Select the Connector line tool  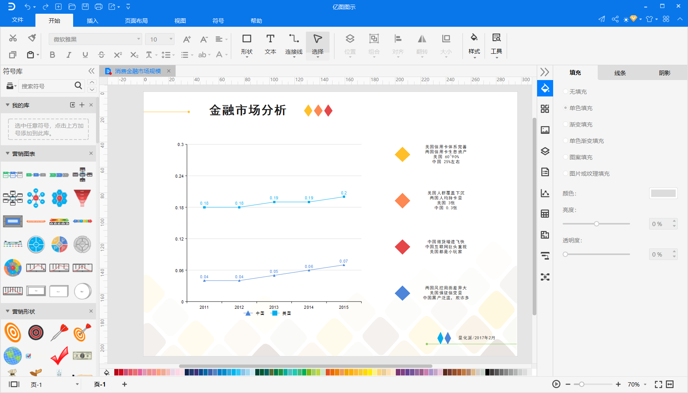[294, 45]
